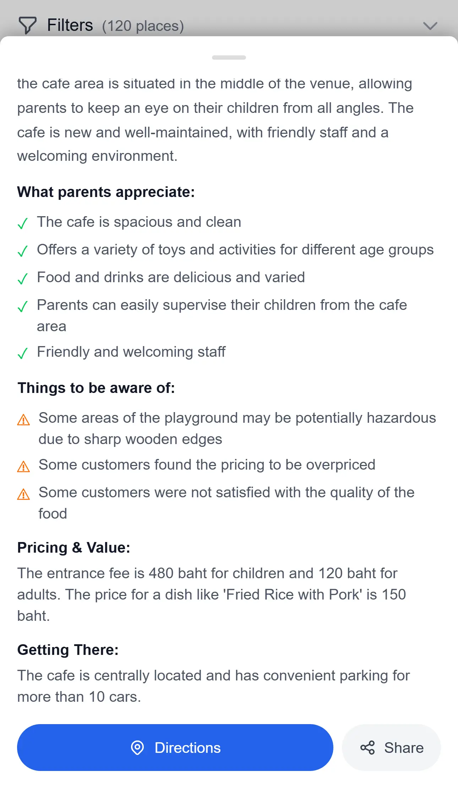
Task: Click the "What parents appreciate:" heading
Action: [106, 192]
